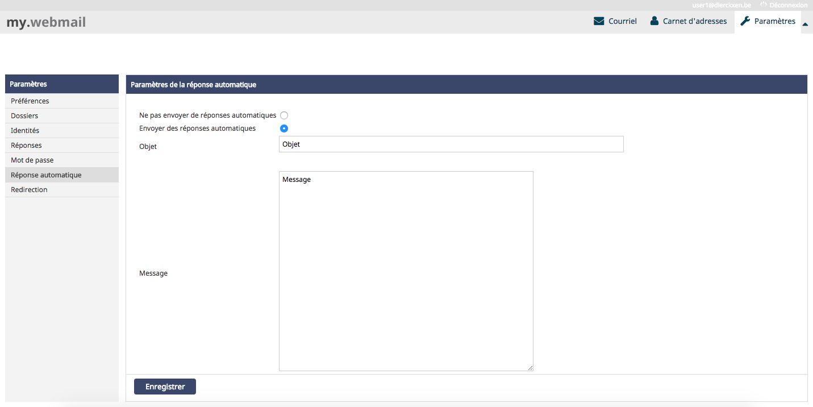The image size is (813, 407).
Task: Click the power icon next to Déconnexion
Action: 764,5
